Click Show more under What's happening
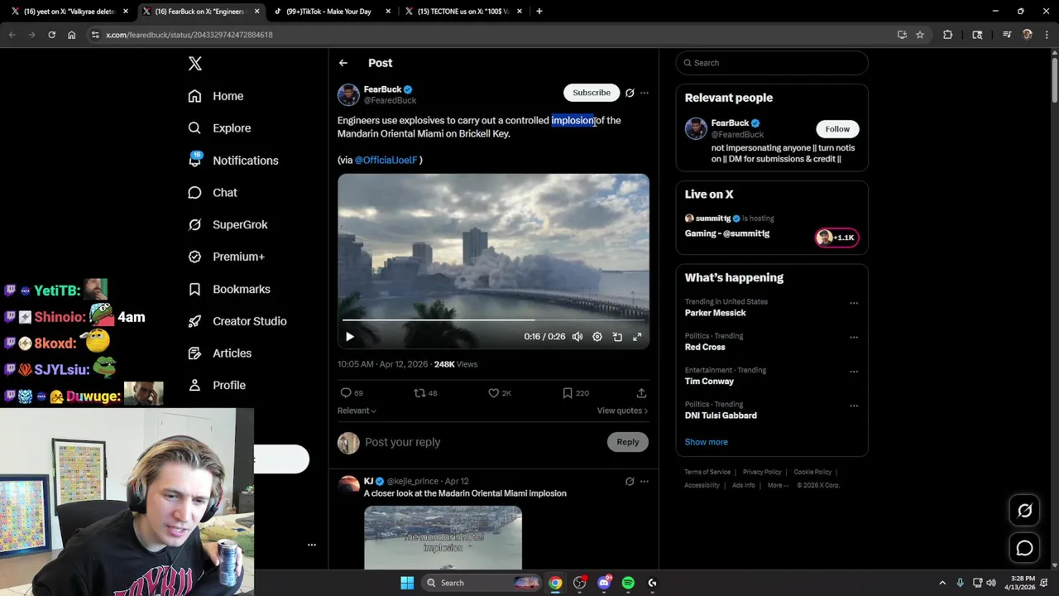The height and width of the screenshot is (596, 1059). [706, 442]
